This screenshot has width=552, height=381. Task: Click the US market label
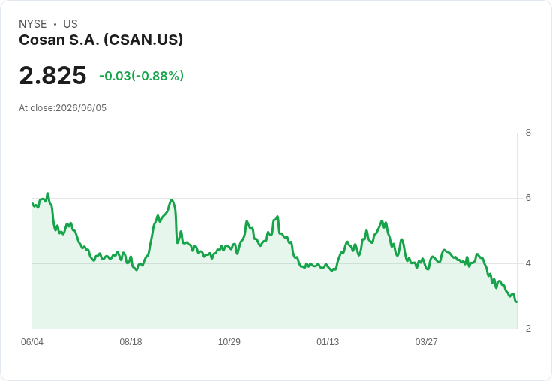[x=70, y=24]
